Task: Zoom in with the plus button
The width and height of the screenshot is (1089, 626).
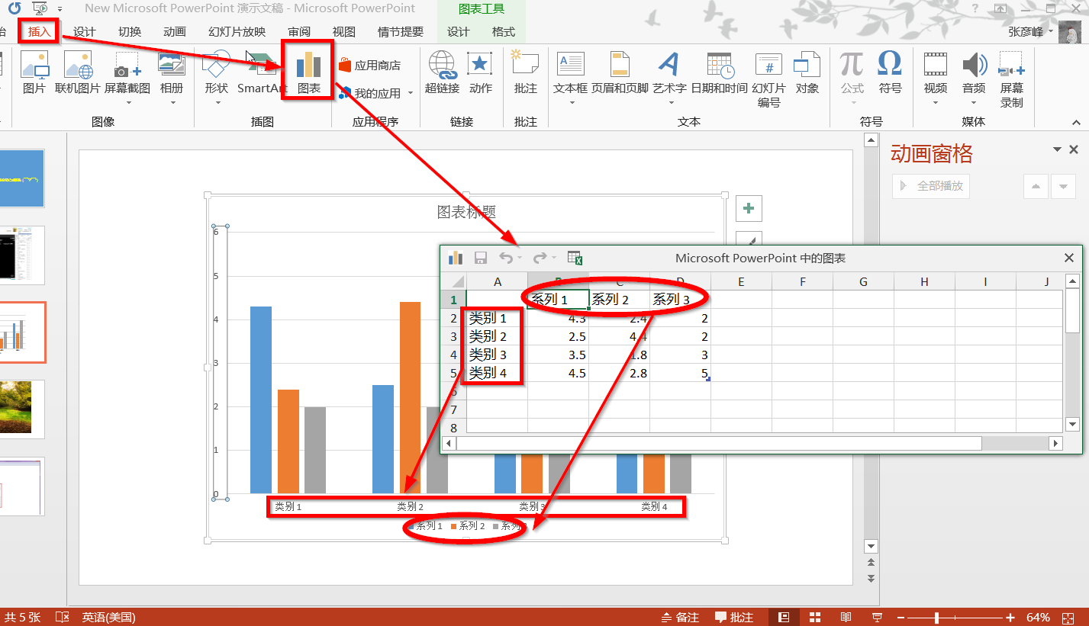Action: pyautogui.click(x=1010, y=618)
